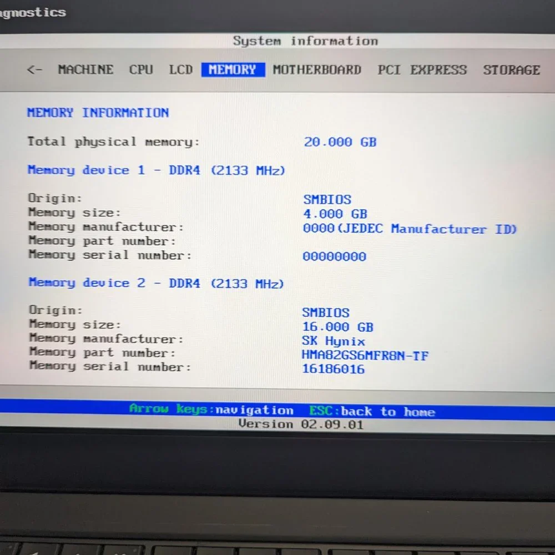The height and width of the screenshot is (555, 555).
Task: Select the 16.000 GB memory size
Action: click(x=337, y=327)
